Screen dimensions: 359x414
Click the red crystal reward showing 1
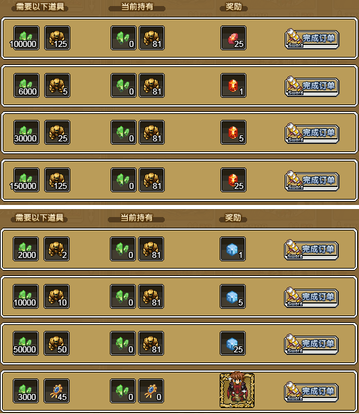[233, 86]
